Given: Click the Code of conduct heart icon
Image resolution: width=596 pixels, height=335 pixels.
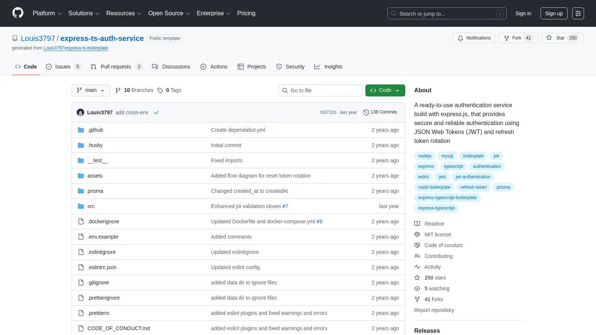Looking at the screenshot, I should [417, 245].
